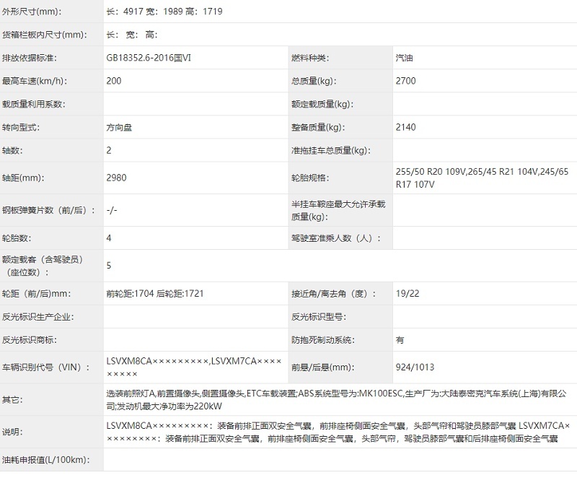Screen dimensions: 577x483
Task: Click the 半挂车鞍座最大允许承载质量 label
Action: (x=338, y=210)
